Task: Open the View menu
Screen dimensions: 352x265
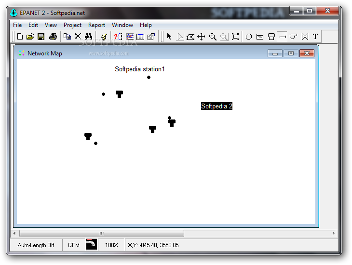Action: (x=51, y=25)
